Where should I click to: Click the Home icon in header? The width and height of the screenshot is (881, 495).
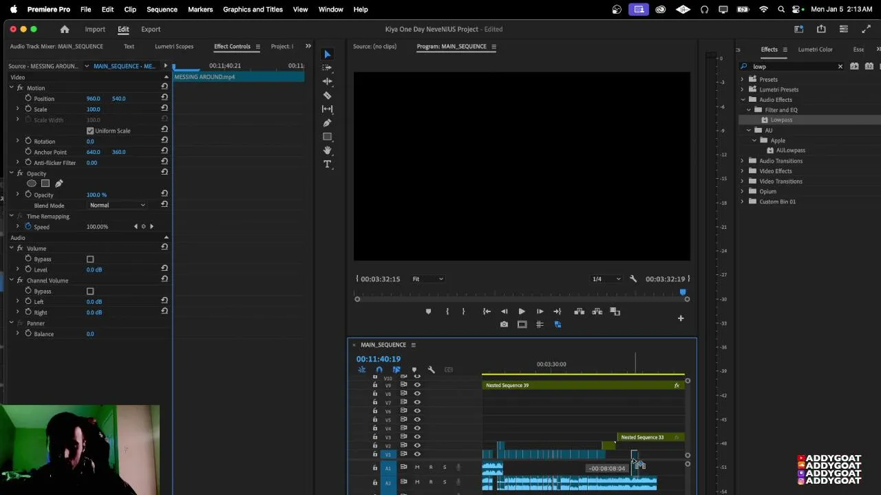pyautogui.click(x=65, y=30)
